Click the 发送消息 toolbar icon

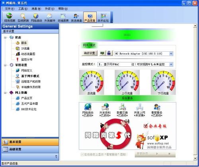[76, 17]
